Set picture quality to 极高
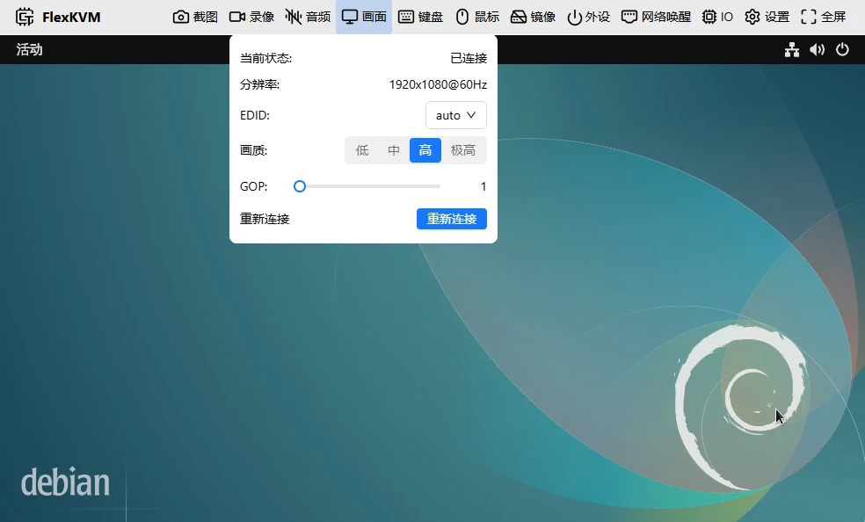Screen dimensions: 865x522 463,150
